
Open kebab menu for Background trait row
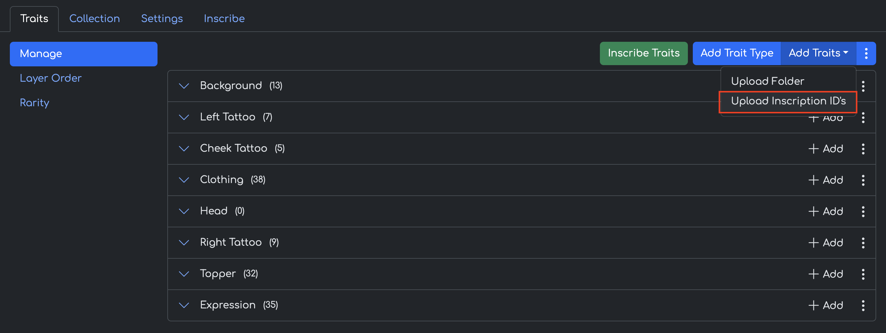coord(863,86)
